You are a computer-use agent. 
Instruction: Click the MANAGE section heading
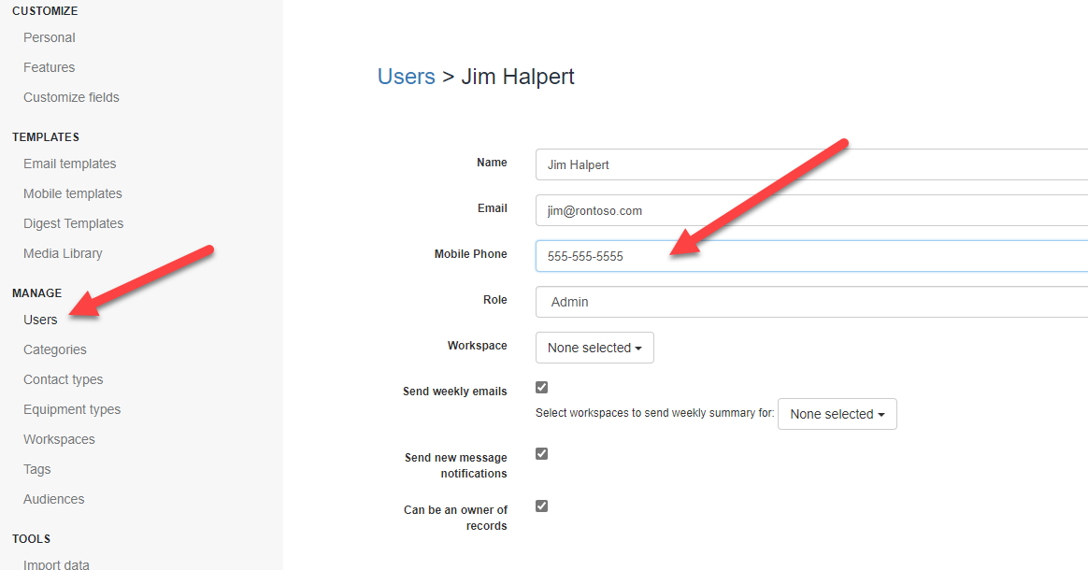(x=36, y=293)
